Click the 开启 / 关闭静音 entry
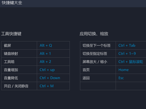 click(16, 86)
